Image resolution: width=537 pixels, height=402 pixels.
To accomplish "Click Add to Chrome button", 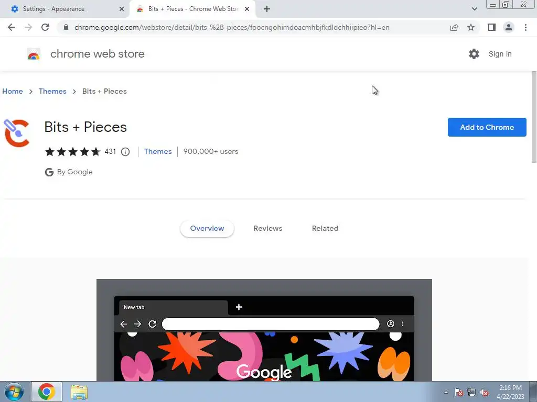I will [487, 127].
